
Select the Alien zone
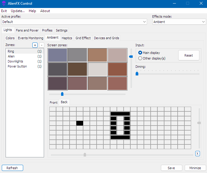[25, 56]
